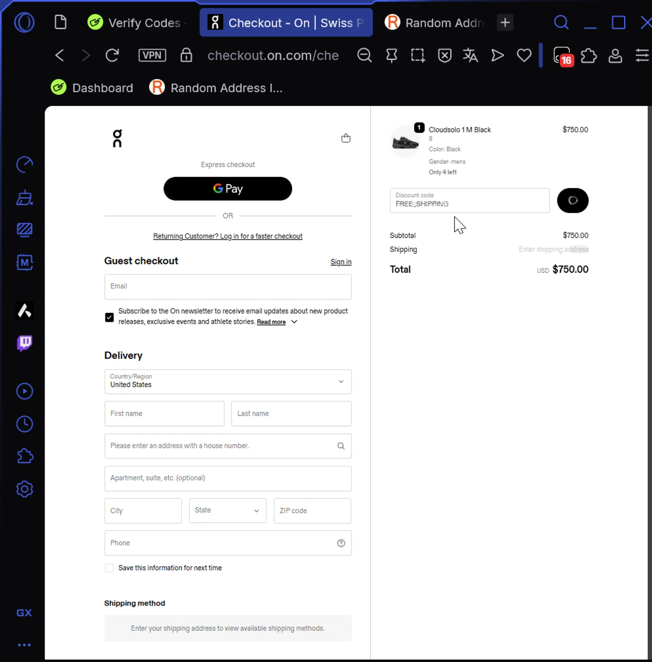Open Extensions cube in sidebar
This screenshot has width=652, height=662.
[x=25, y=456]
